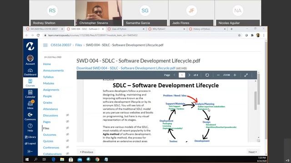Go to the previous PDF page

coord(175,75)
